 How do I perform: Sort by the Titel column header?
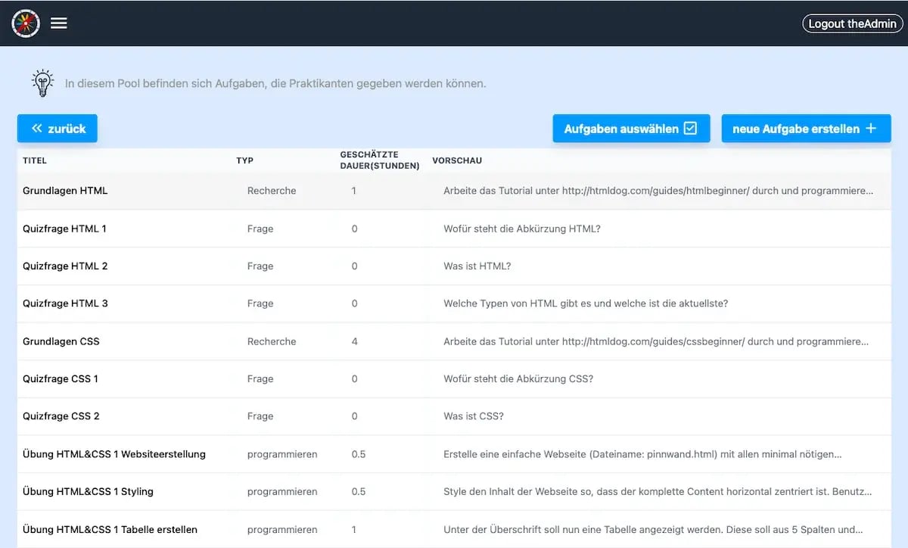point(35,160)
